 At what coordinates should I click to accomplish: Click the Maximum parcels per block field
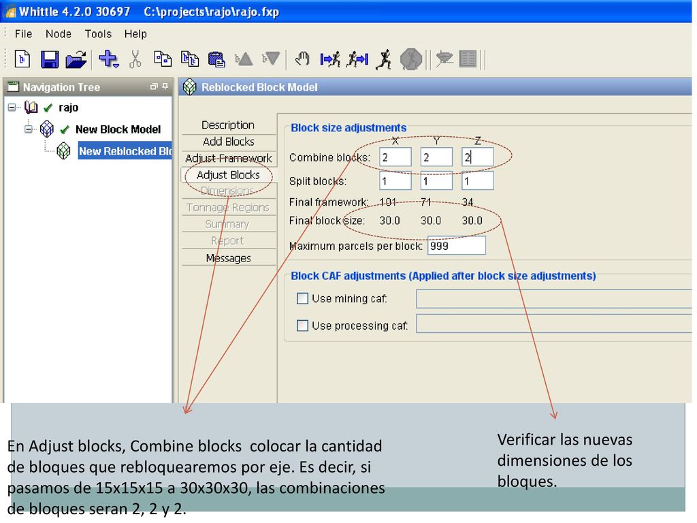tap(457, 245)
